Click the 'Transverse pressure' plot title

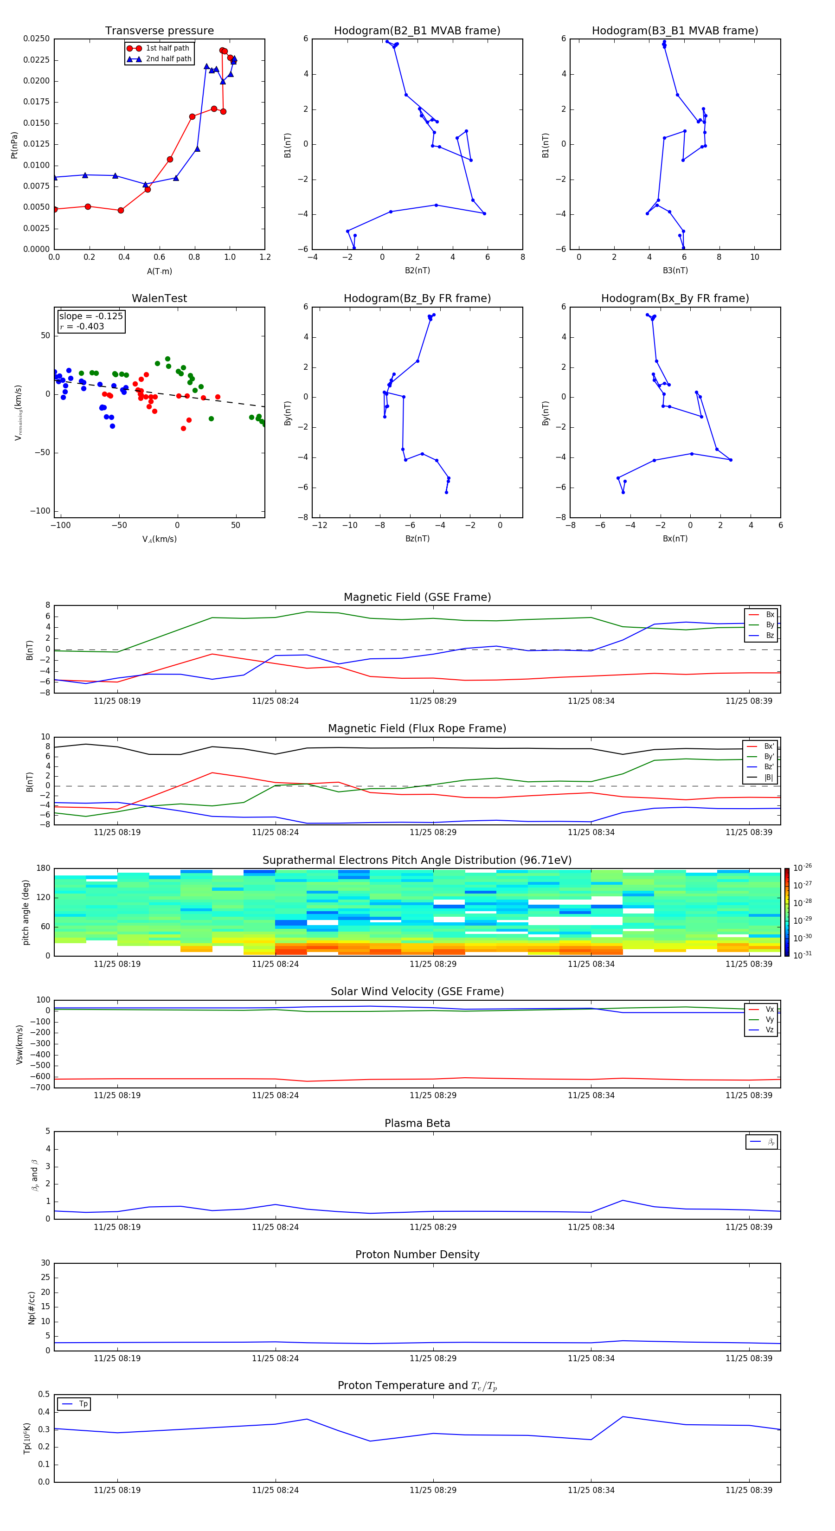pyautogui.click(x=159, y=31)
